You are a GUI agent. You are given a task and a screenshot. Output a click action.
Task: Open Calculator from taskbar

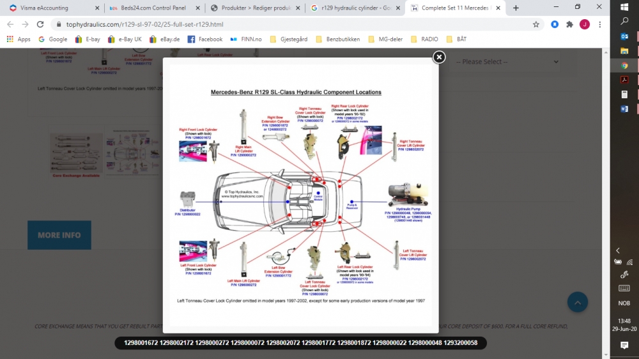coord(624,95)
